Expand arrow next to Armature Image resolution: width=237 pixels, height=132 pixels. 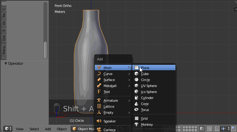tap(129, 100)
